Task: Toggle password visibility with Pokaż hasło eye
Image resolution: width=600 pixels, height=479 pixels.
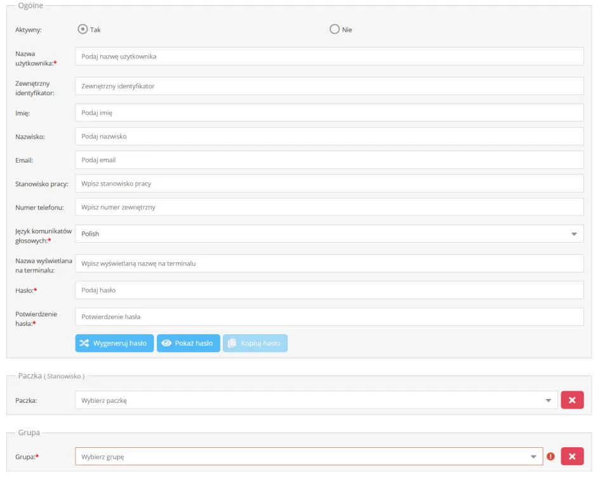Action: point(166,343)
